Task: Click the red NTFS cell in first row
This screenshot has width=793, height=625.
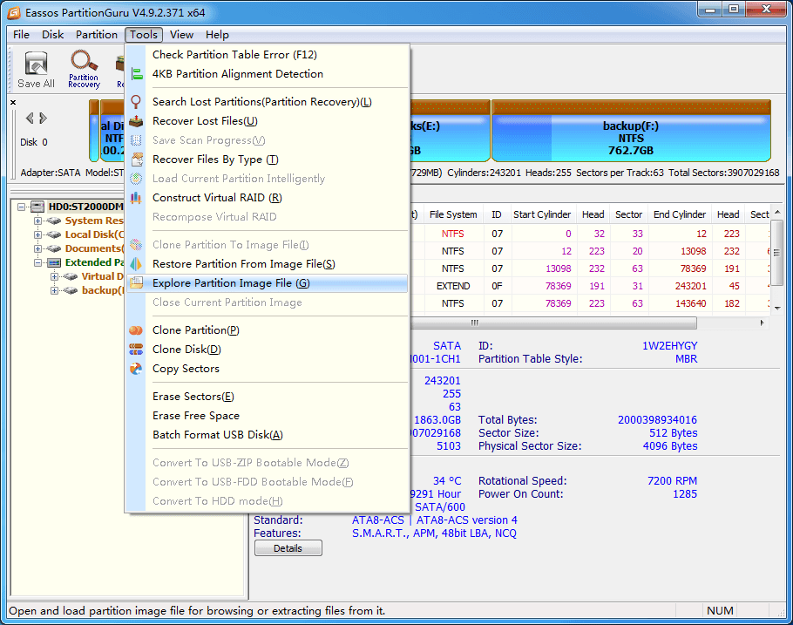Action: click(x=452, y=234)
